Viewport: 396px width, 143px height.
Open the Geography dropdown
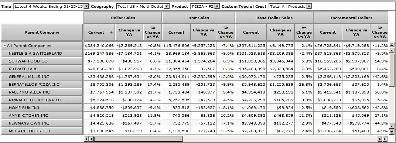(x=167, y=6)
